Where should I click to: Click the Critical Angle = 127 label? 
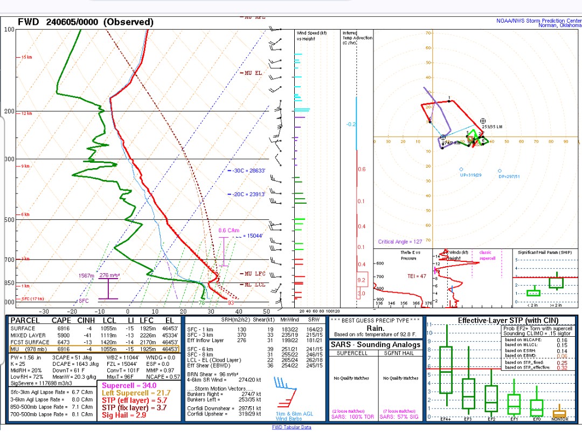click(400, 242)
